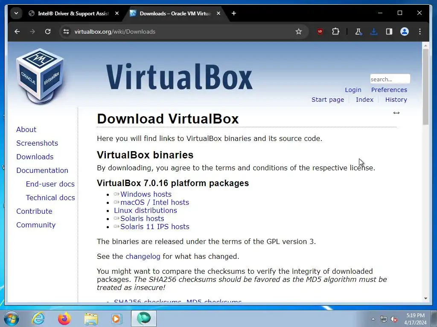Open the Extensions puzzle icon

pos(335,32)
